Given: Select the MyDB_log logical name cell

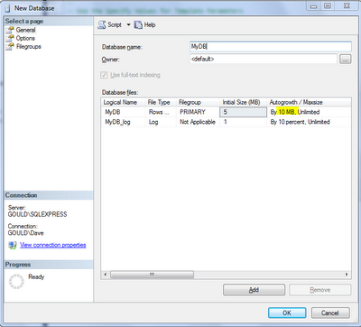Looking at the screenshot, I should 123,122.
